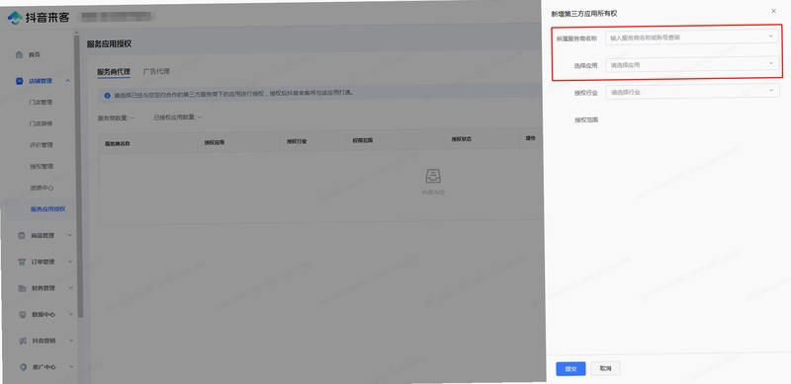Click the 提交 submit button
This screenshot has height=384, width=791.
tap(571, 369)
